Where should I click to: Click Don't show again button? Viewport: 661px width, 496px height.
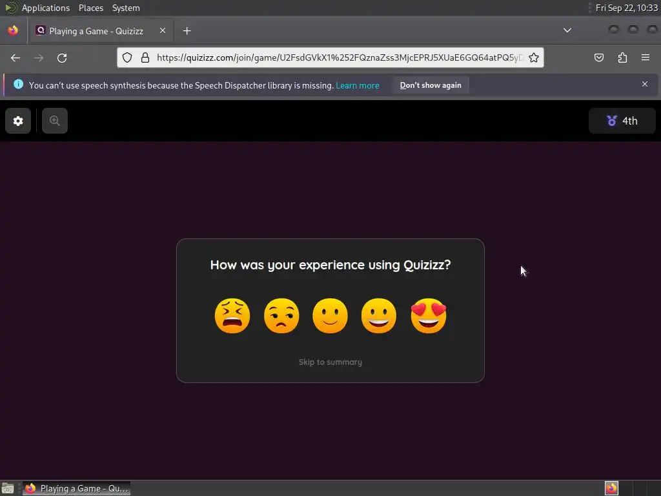click(x=431, y=85)
